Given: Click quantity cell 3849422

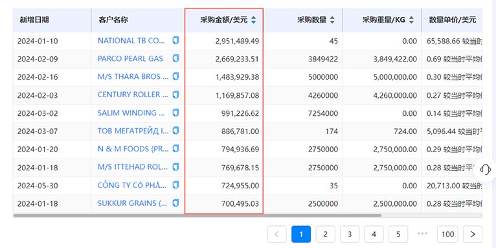Looking at the screenshot, I should (323, 59).
